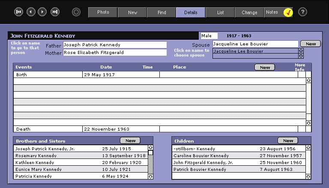Viewport: 329px width, 188px height.
Task: Click the first empty event row
Action: pyautogui.click(x=160, y=81)
